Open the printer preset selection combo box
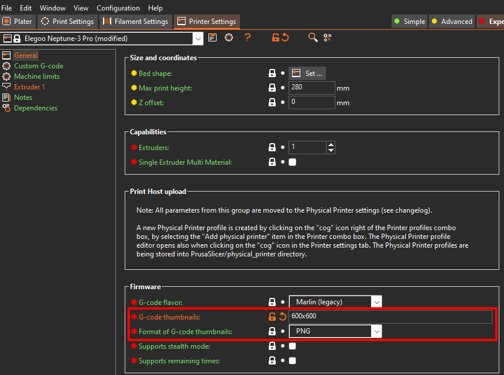This screenshot has width=504, height=375. tap(198, 39)
